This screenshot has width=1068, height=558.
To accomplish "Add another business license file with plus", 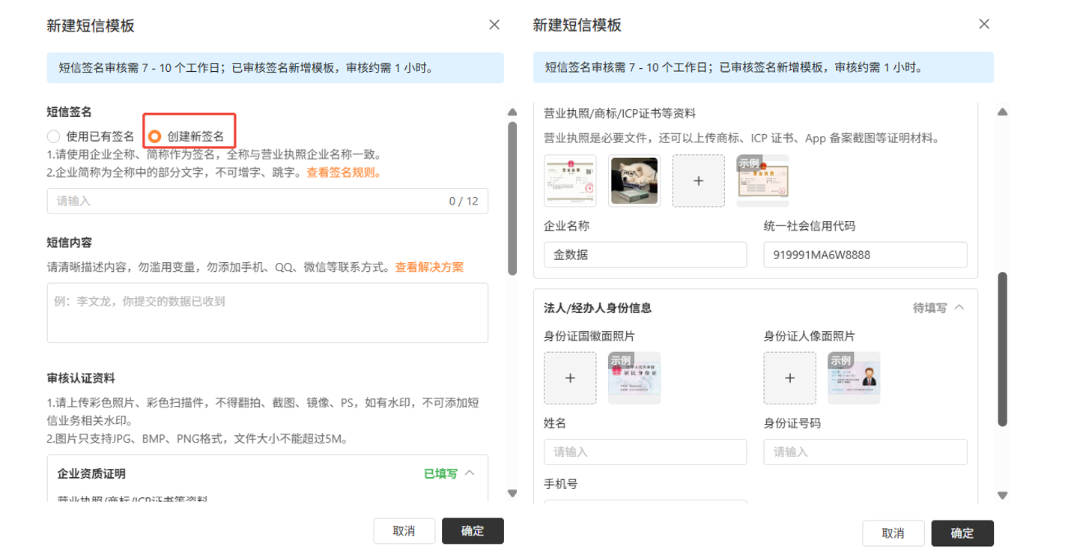I will pos(699,181).
